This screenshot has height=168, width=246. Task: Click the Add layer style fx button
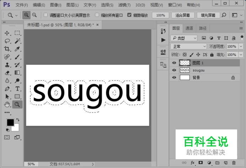pos(193,163)
